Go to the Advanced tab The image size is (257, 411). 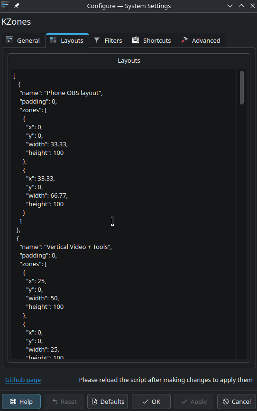201,41
